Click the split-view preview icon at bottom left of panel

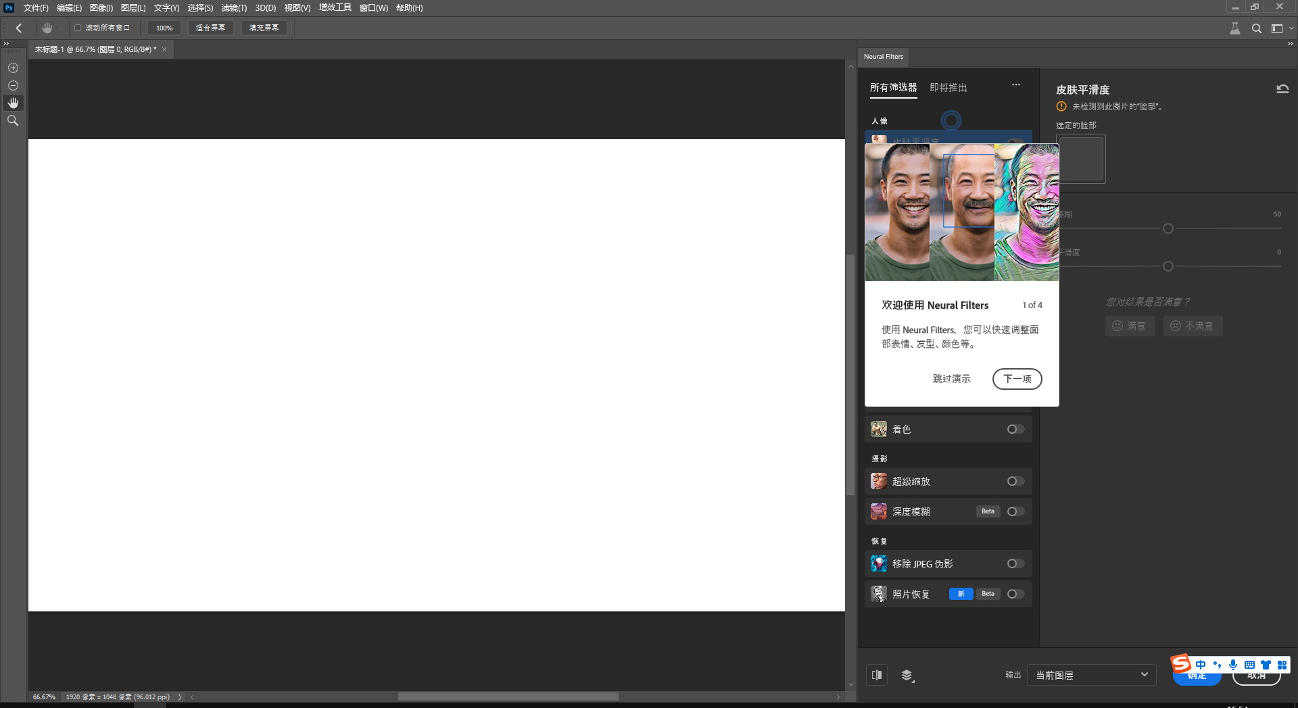point(877,675)
